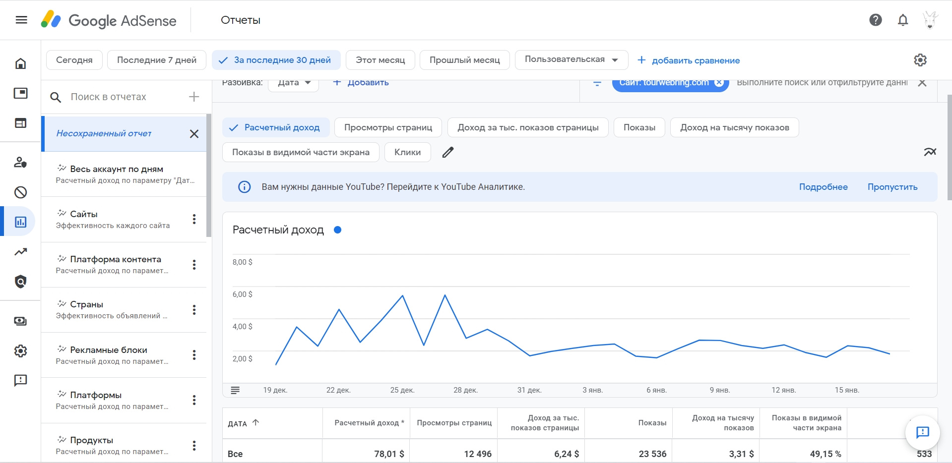Open notifications bell

tap(903, 20)
